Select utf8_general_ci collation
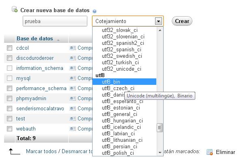This screenshot has width=244, height=158. click(125, 114)
